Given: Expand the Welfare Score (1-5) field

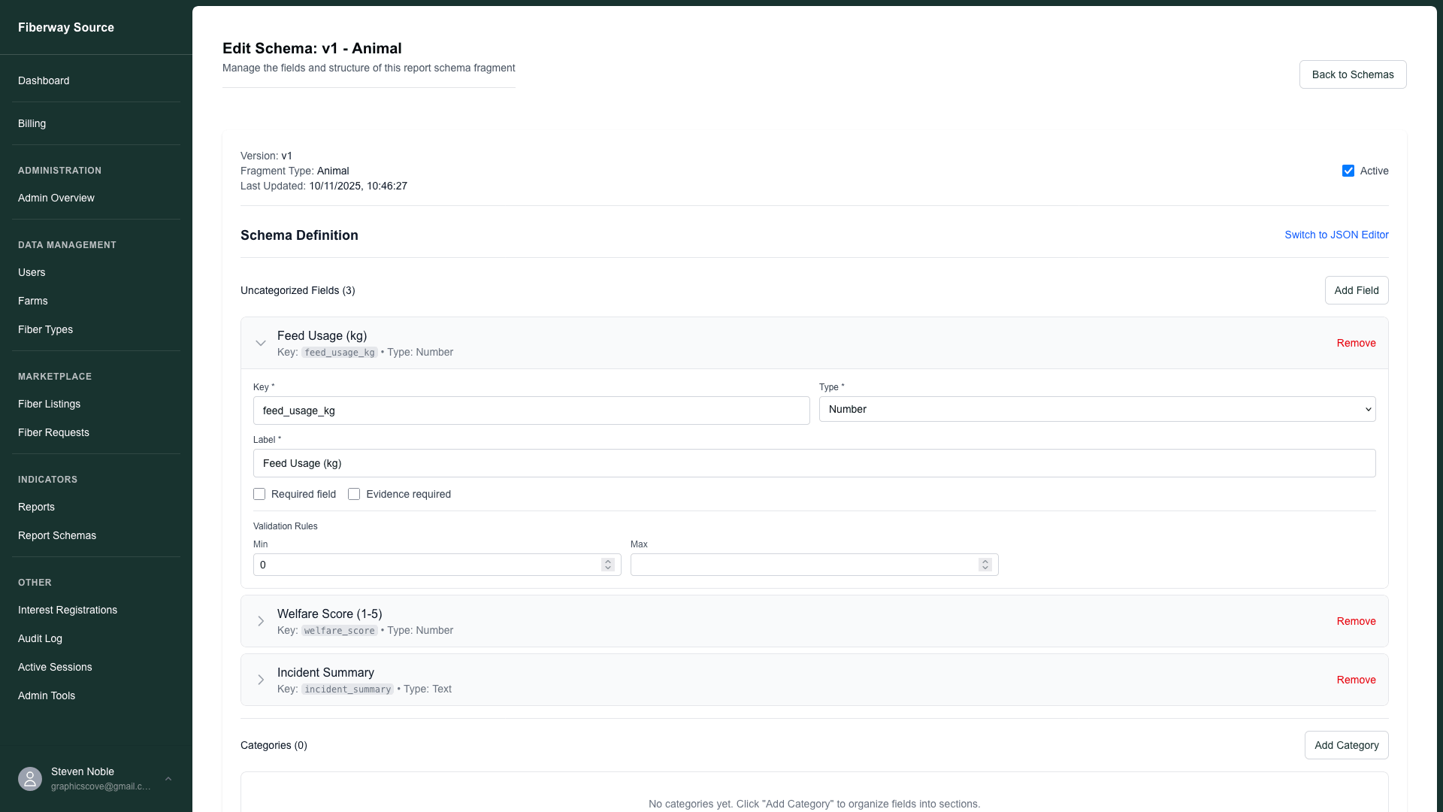Looking at the screenshot, I should click(x=261, y=621).
